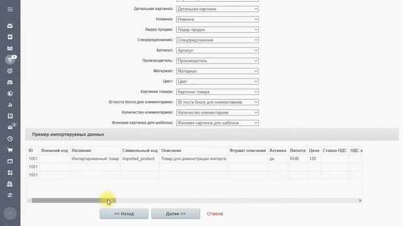The height and width of the screenshot is (226, 403).
Task: Open the open-book sidebar icon
Action: 10,48
